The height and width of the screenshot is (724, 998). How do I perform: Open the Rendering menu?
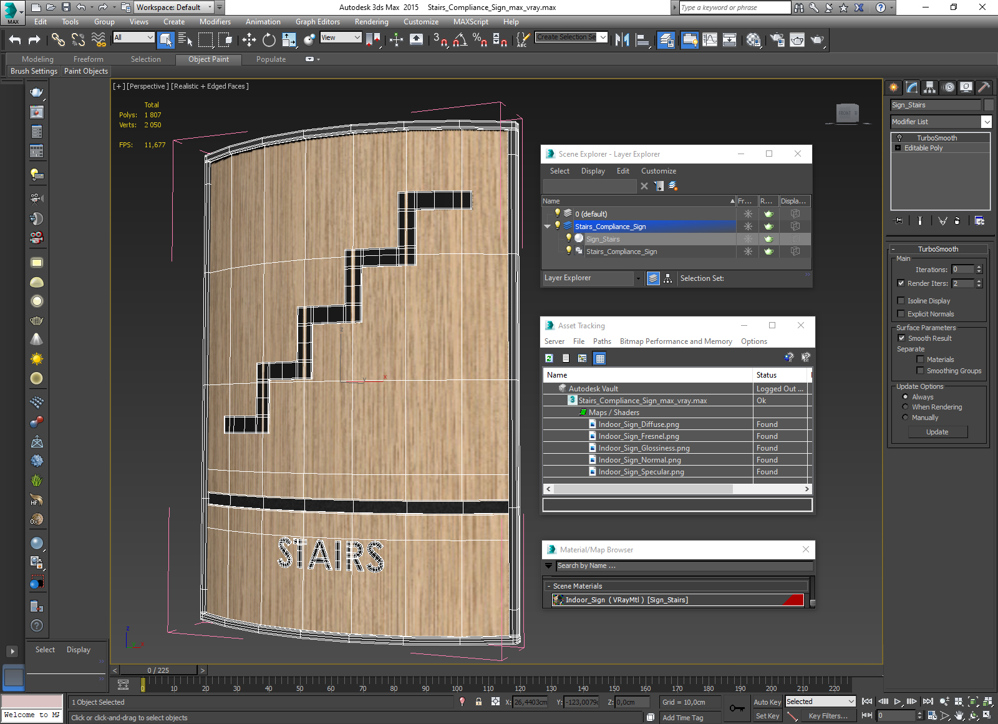[x=372, y=22]
